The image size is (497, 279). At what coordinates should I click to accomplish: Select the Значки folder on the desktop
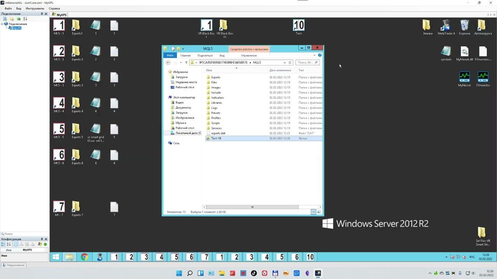pos(427,27)
